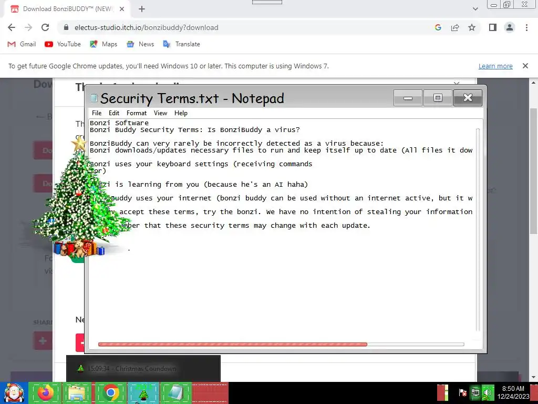Open a new Chrome tab
Viewport: 538px width, 404px height.
[x=142, y=9]
